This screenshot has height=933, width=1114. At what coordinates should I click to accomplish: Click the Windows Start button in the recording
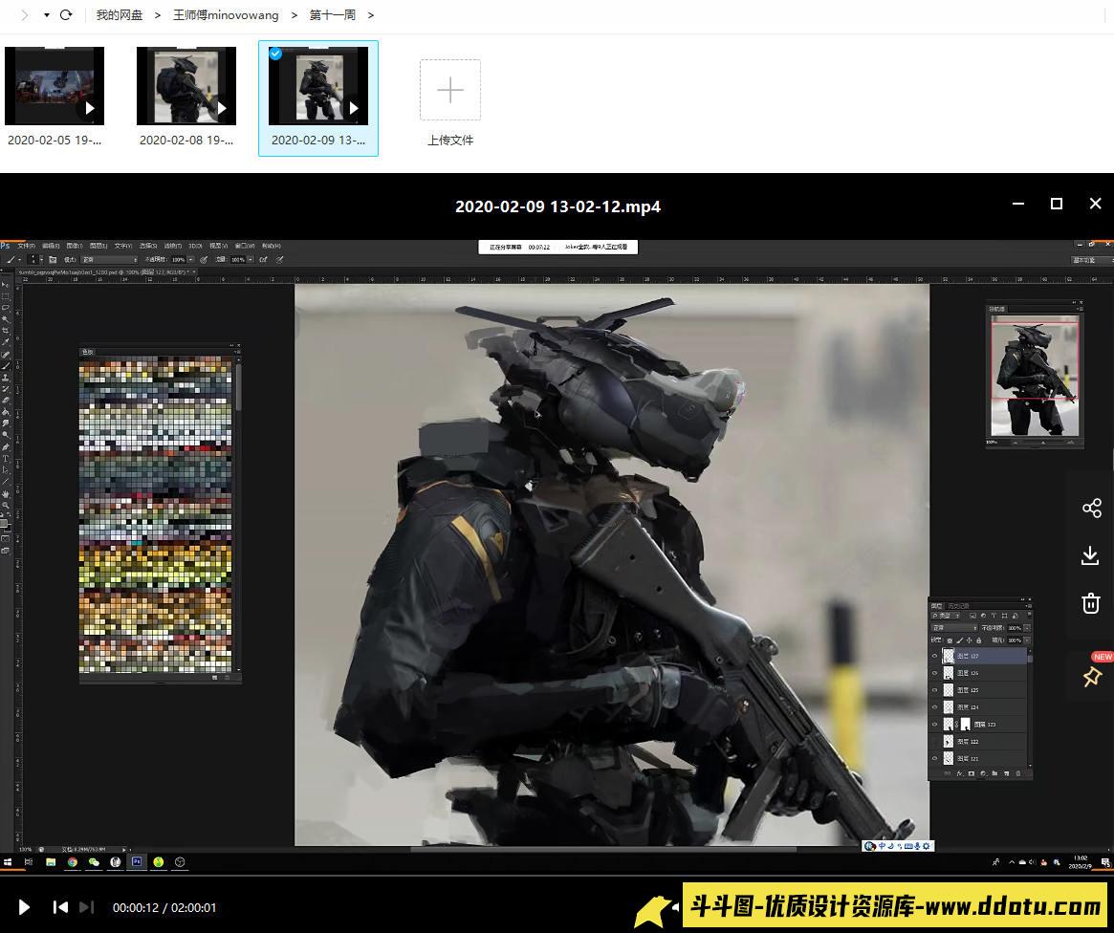tap(7, 862)
